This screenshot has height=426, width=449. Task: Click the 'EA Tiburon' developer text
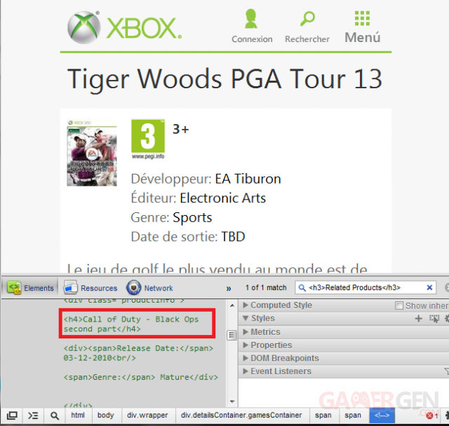248,179
